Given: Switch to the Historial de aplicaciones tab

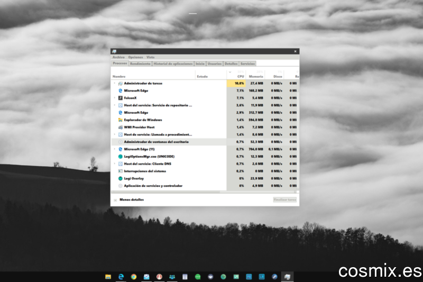Looking at the screenshot, I should point(173,63).
